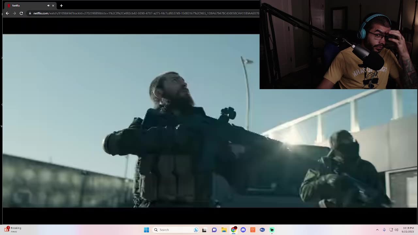Reload the Netflix page

[x=21, y=13]
